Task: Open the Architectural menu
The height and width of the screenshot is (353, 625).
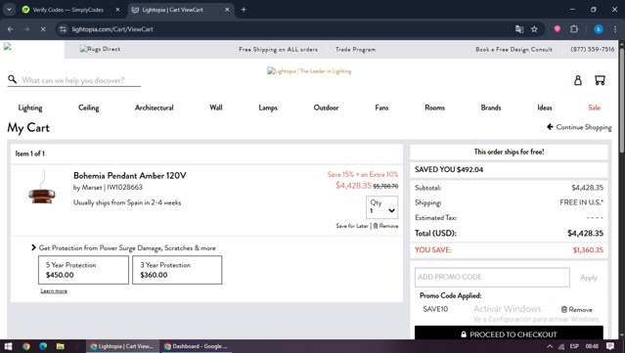Action: pos(154,108)
